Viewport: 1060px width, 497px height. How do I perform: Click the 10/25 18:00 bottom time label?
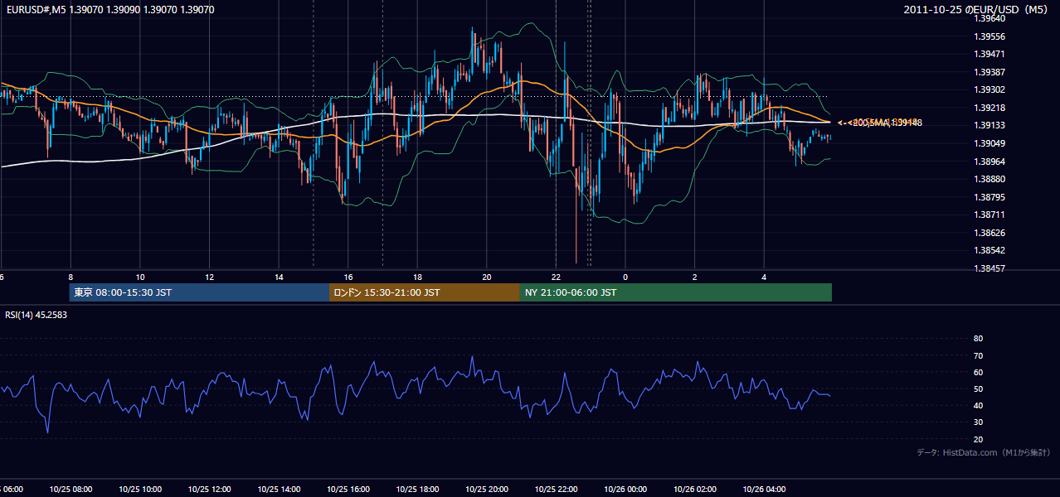click(418, 490)
